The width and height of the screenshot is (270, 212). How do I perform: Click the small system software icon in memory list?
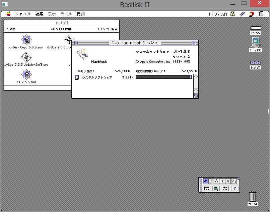click(77, 77)
